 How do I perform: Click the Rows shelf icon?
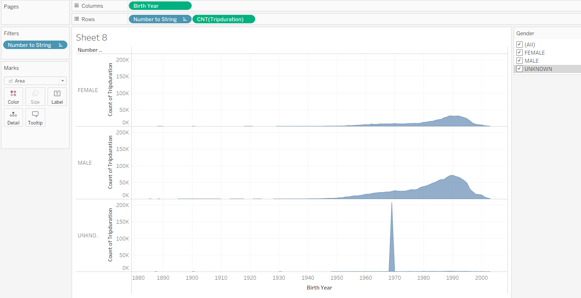[x=77, y=19]
